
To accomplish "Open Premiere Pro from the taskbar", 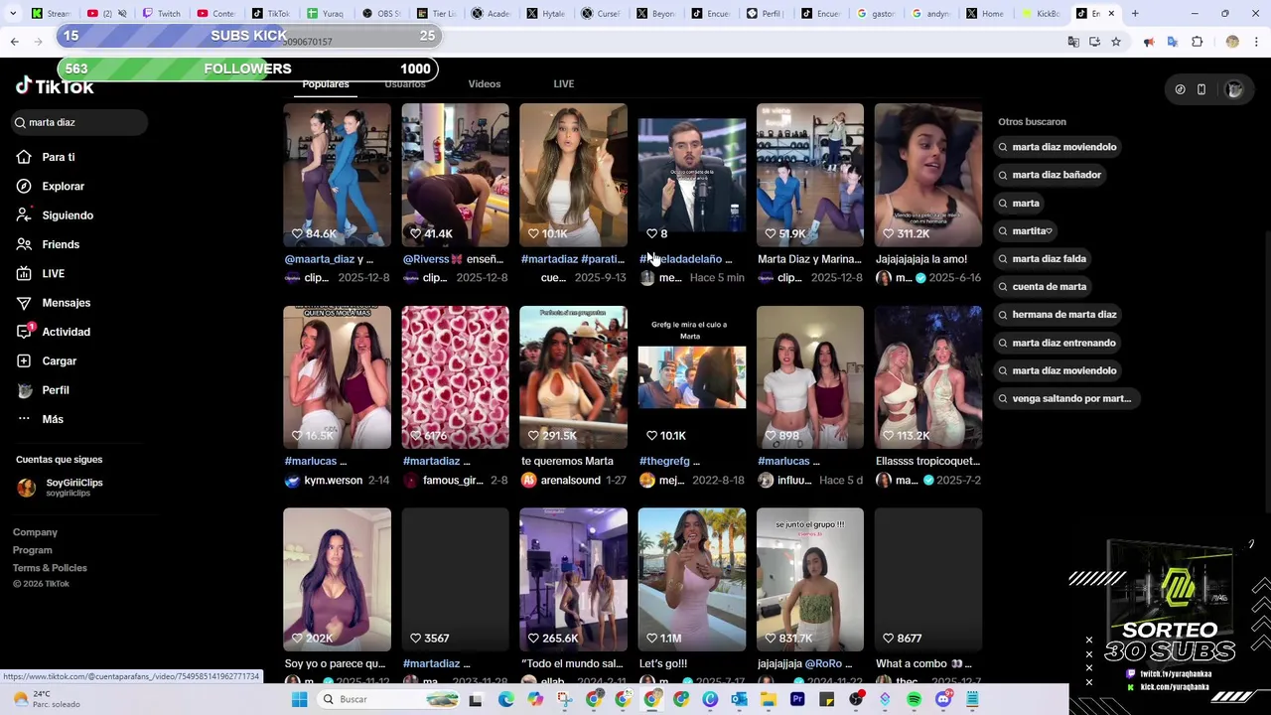I will click(797, 699).
